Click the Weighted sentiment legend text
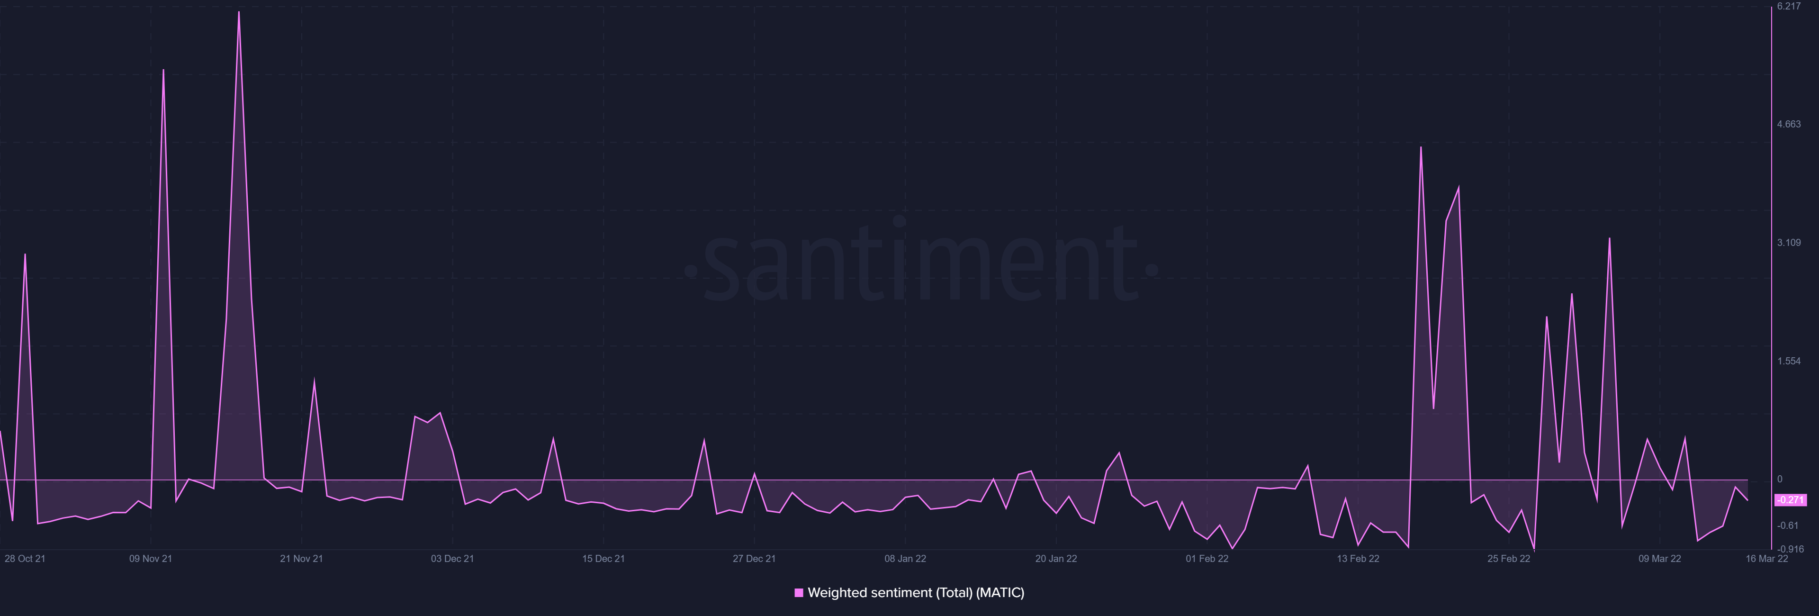The image size is (1819, 616). [x=918, y=593]
